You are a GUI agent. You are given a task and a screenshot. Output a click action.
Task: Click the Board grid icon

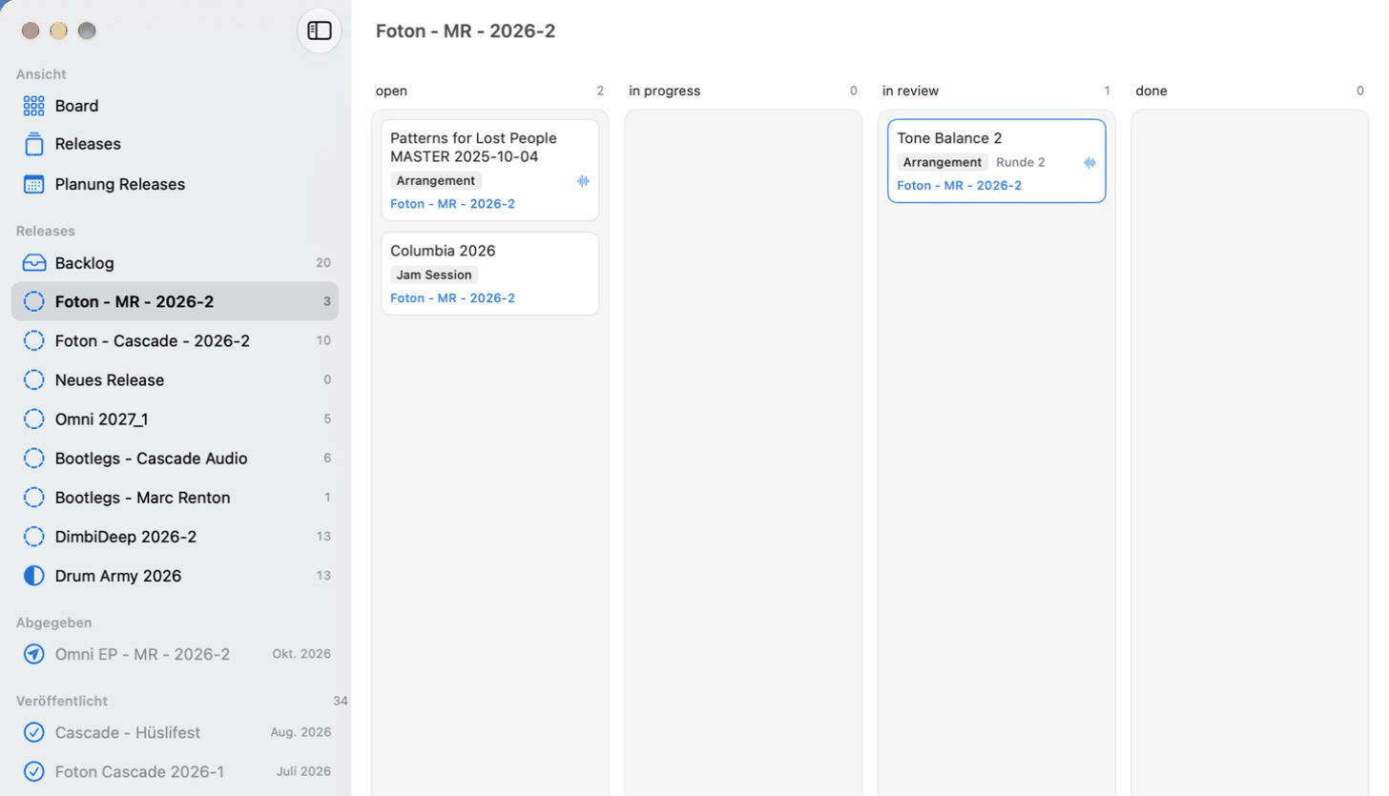click(33, 106)
